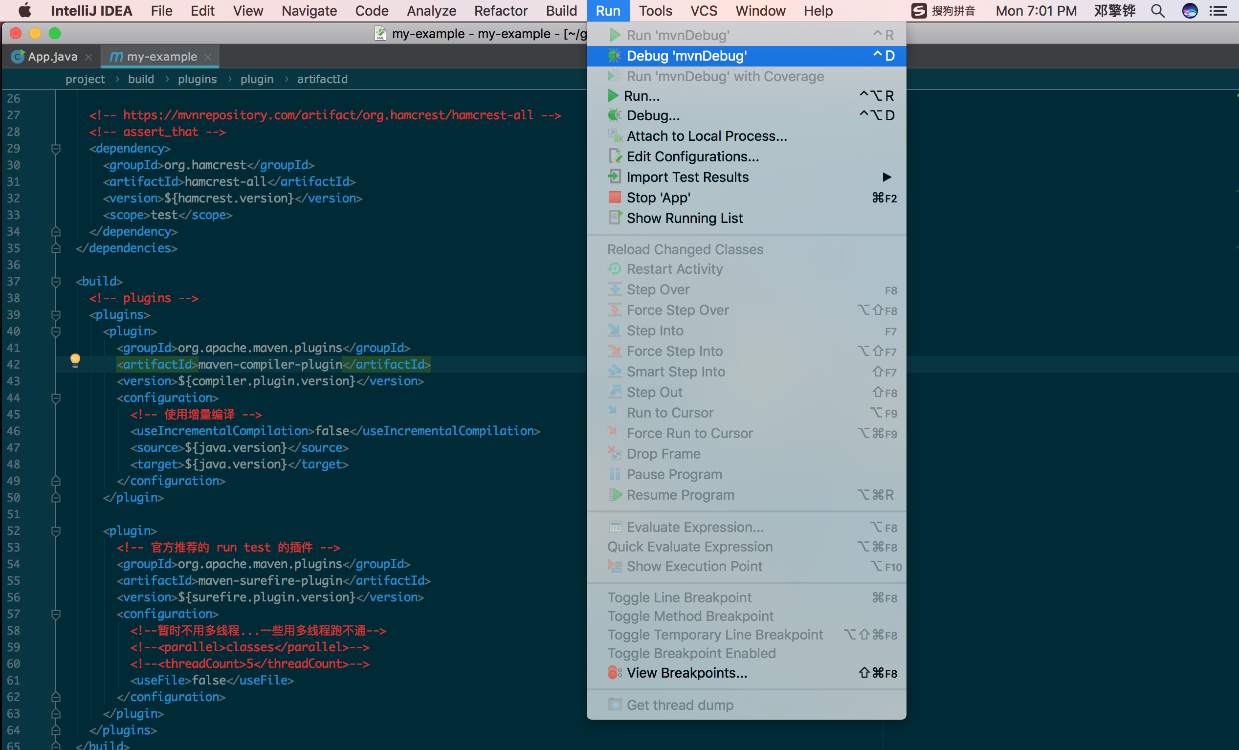Open the Refactor menu
This screenshot has height=750, width=1239.
click(x=500, y=11)
